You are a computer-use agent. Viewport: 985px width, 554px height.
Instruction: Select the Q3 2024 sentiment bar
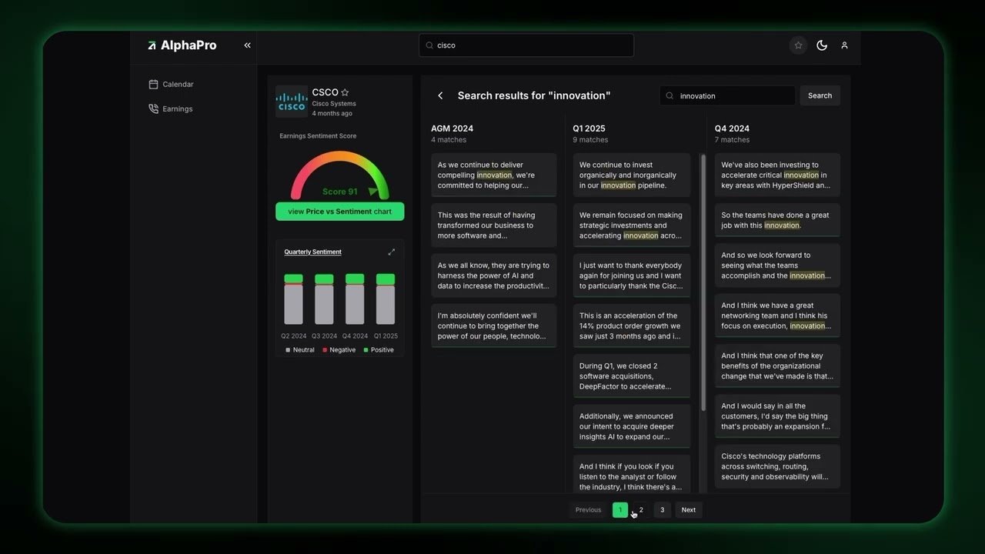pos(324,299)
